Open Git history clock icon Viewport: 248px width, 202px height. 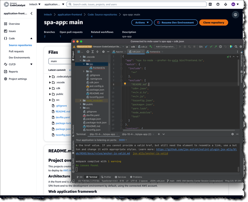[220, 47]
